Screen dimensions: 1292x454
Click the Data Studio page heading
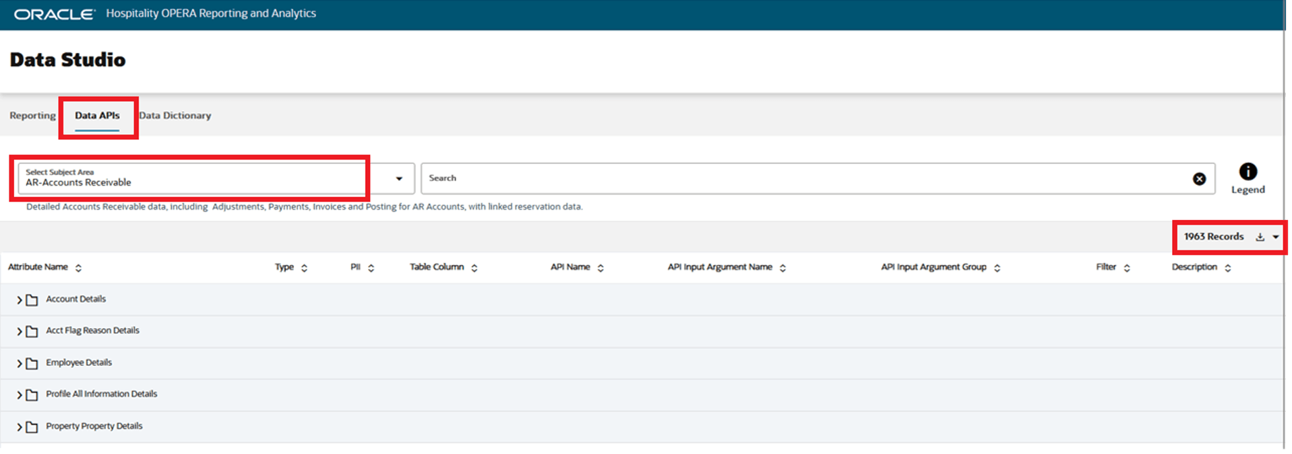(67, 60)
